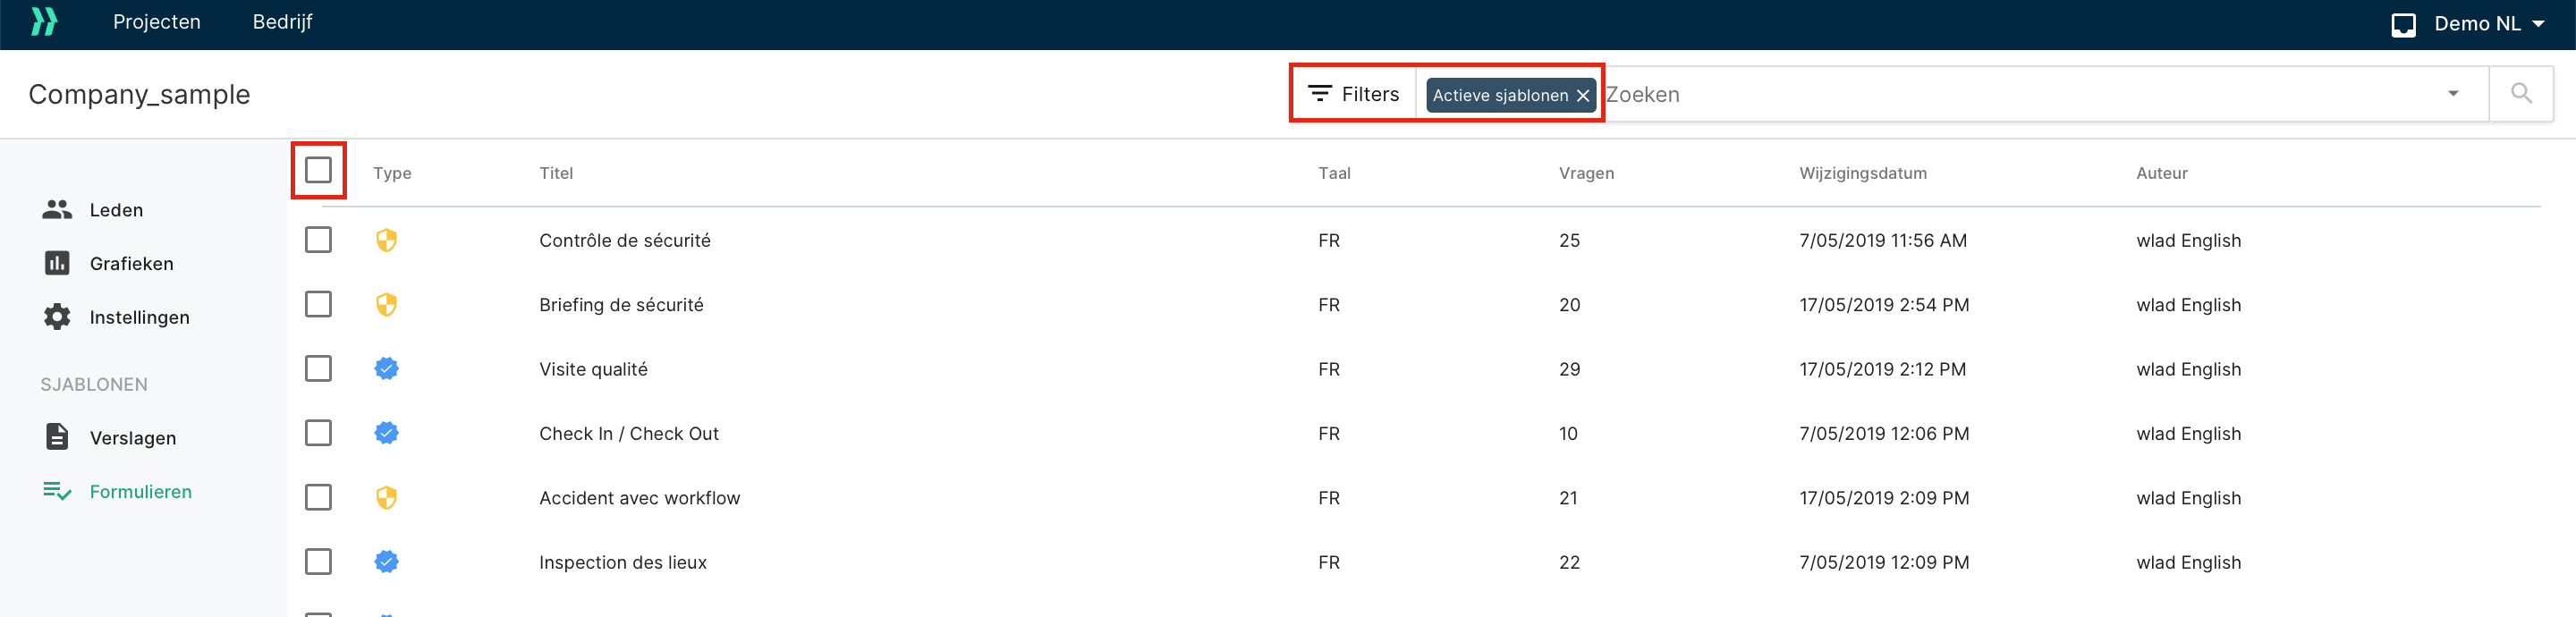Click the date 7/05/2019 12:06 PM

pos(1884,434)
